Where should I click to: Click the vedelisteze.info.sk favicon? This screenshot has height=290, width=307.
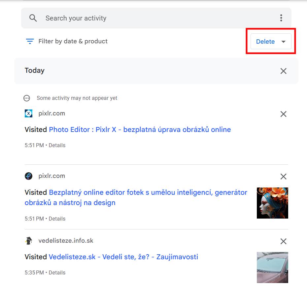pos(29,241)
